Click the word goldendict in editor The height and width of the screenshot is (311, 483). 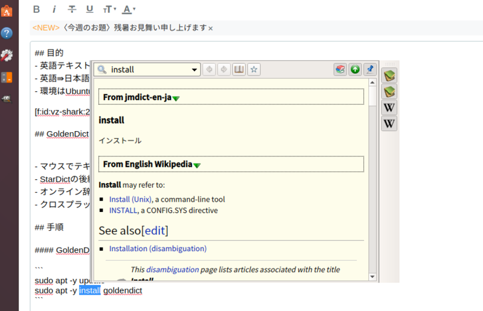coord(123,290)
